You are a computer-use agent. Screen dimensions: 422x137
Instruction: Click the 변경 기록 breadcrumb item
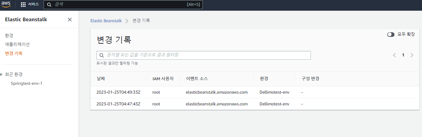tap(141, 21)
